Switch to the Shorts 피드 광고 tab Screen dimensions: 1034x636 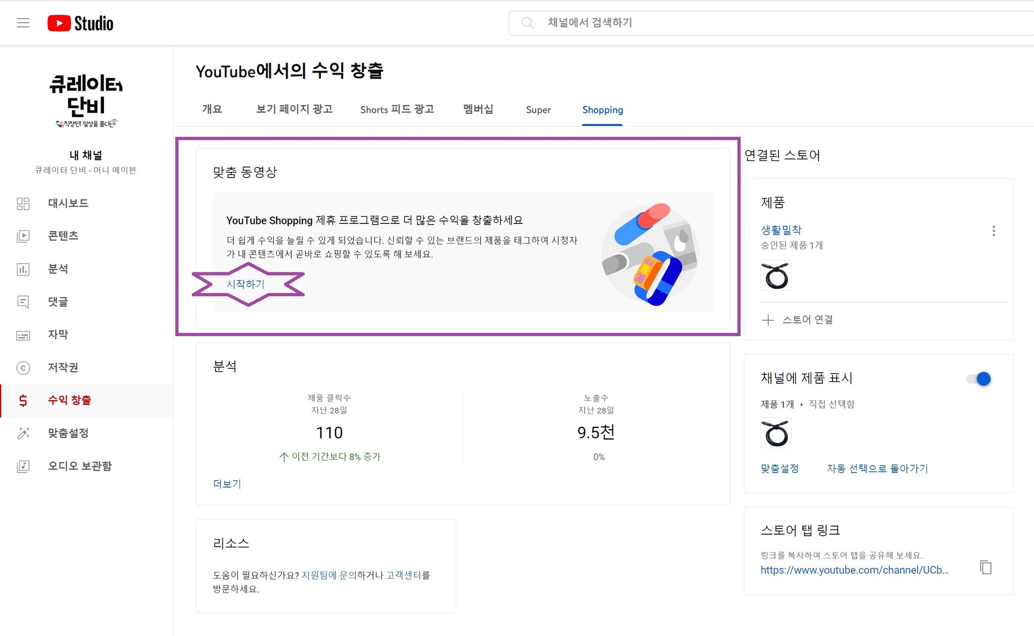(397, 109)
